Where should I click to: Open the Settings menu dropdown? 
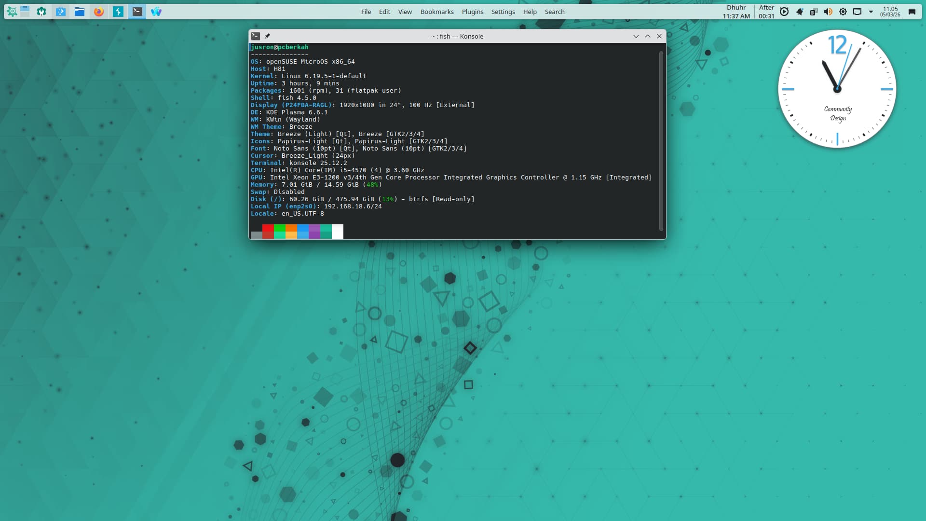coord(503,12)
